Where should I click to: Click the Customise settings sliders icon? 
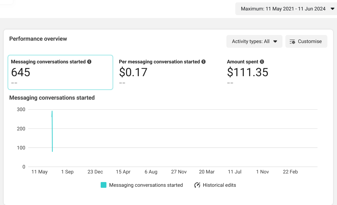292,41
